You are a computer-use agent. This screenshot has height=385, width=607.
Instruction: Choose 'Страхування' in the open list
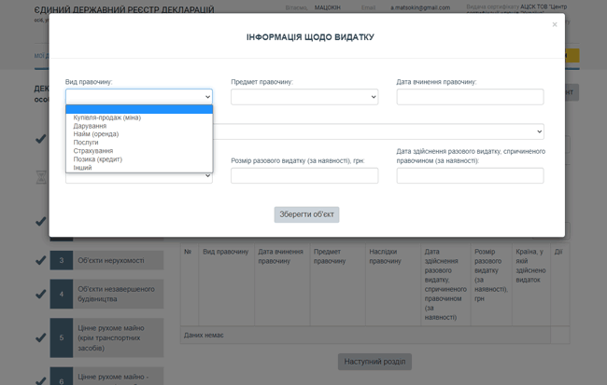(x=92, y=151)
